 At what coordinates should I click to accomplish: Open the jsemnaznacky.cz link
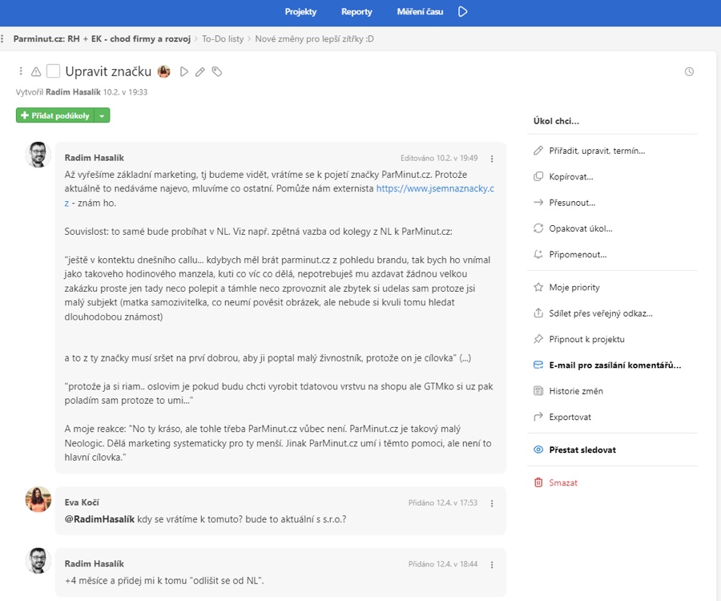point(434,188)
